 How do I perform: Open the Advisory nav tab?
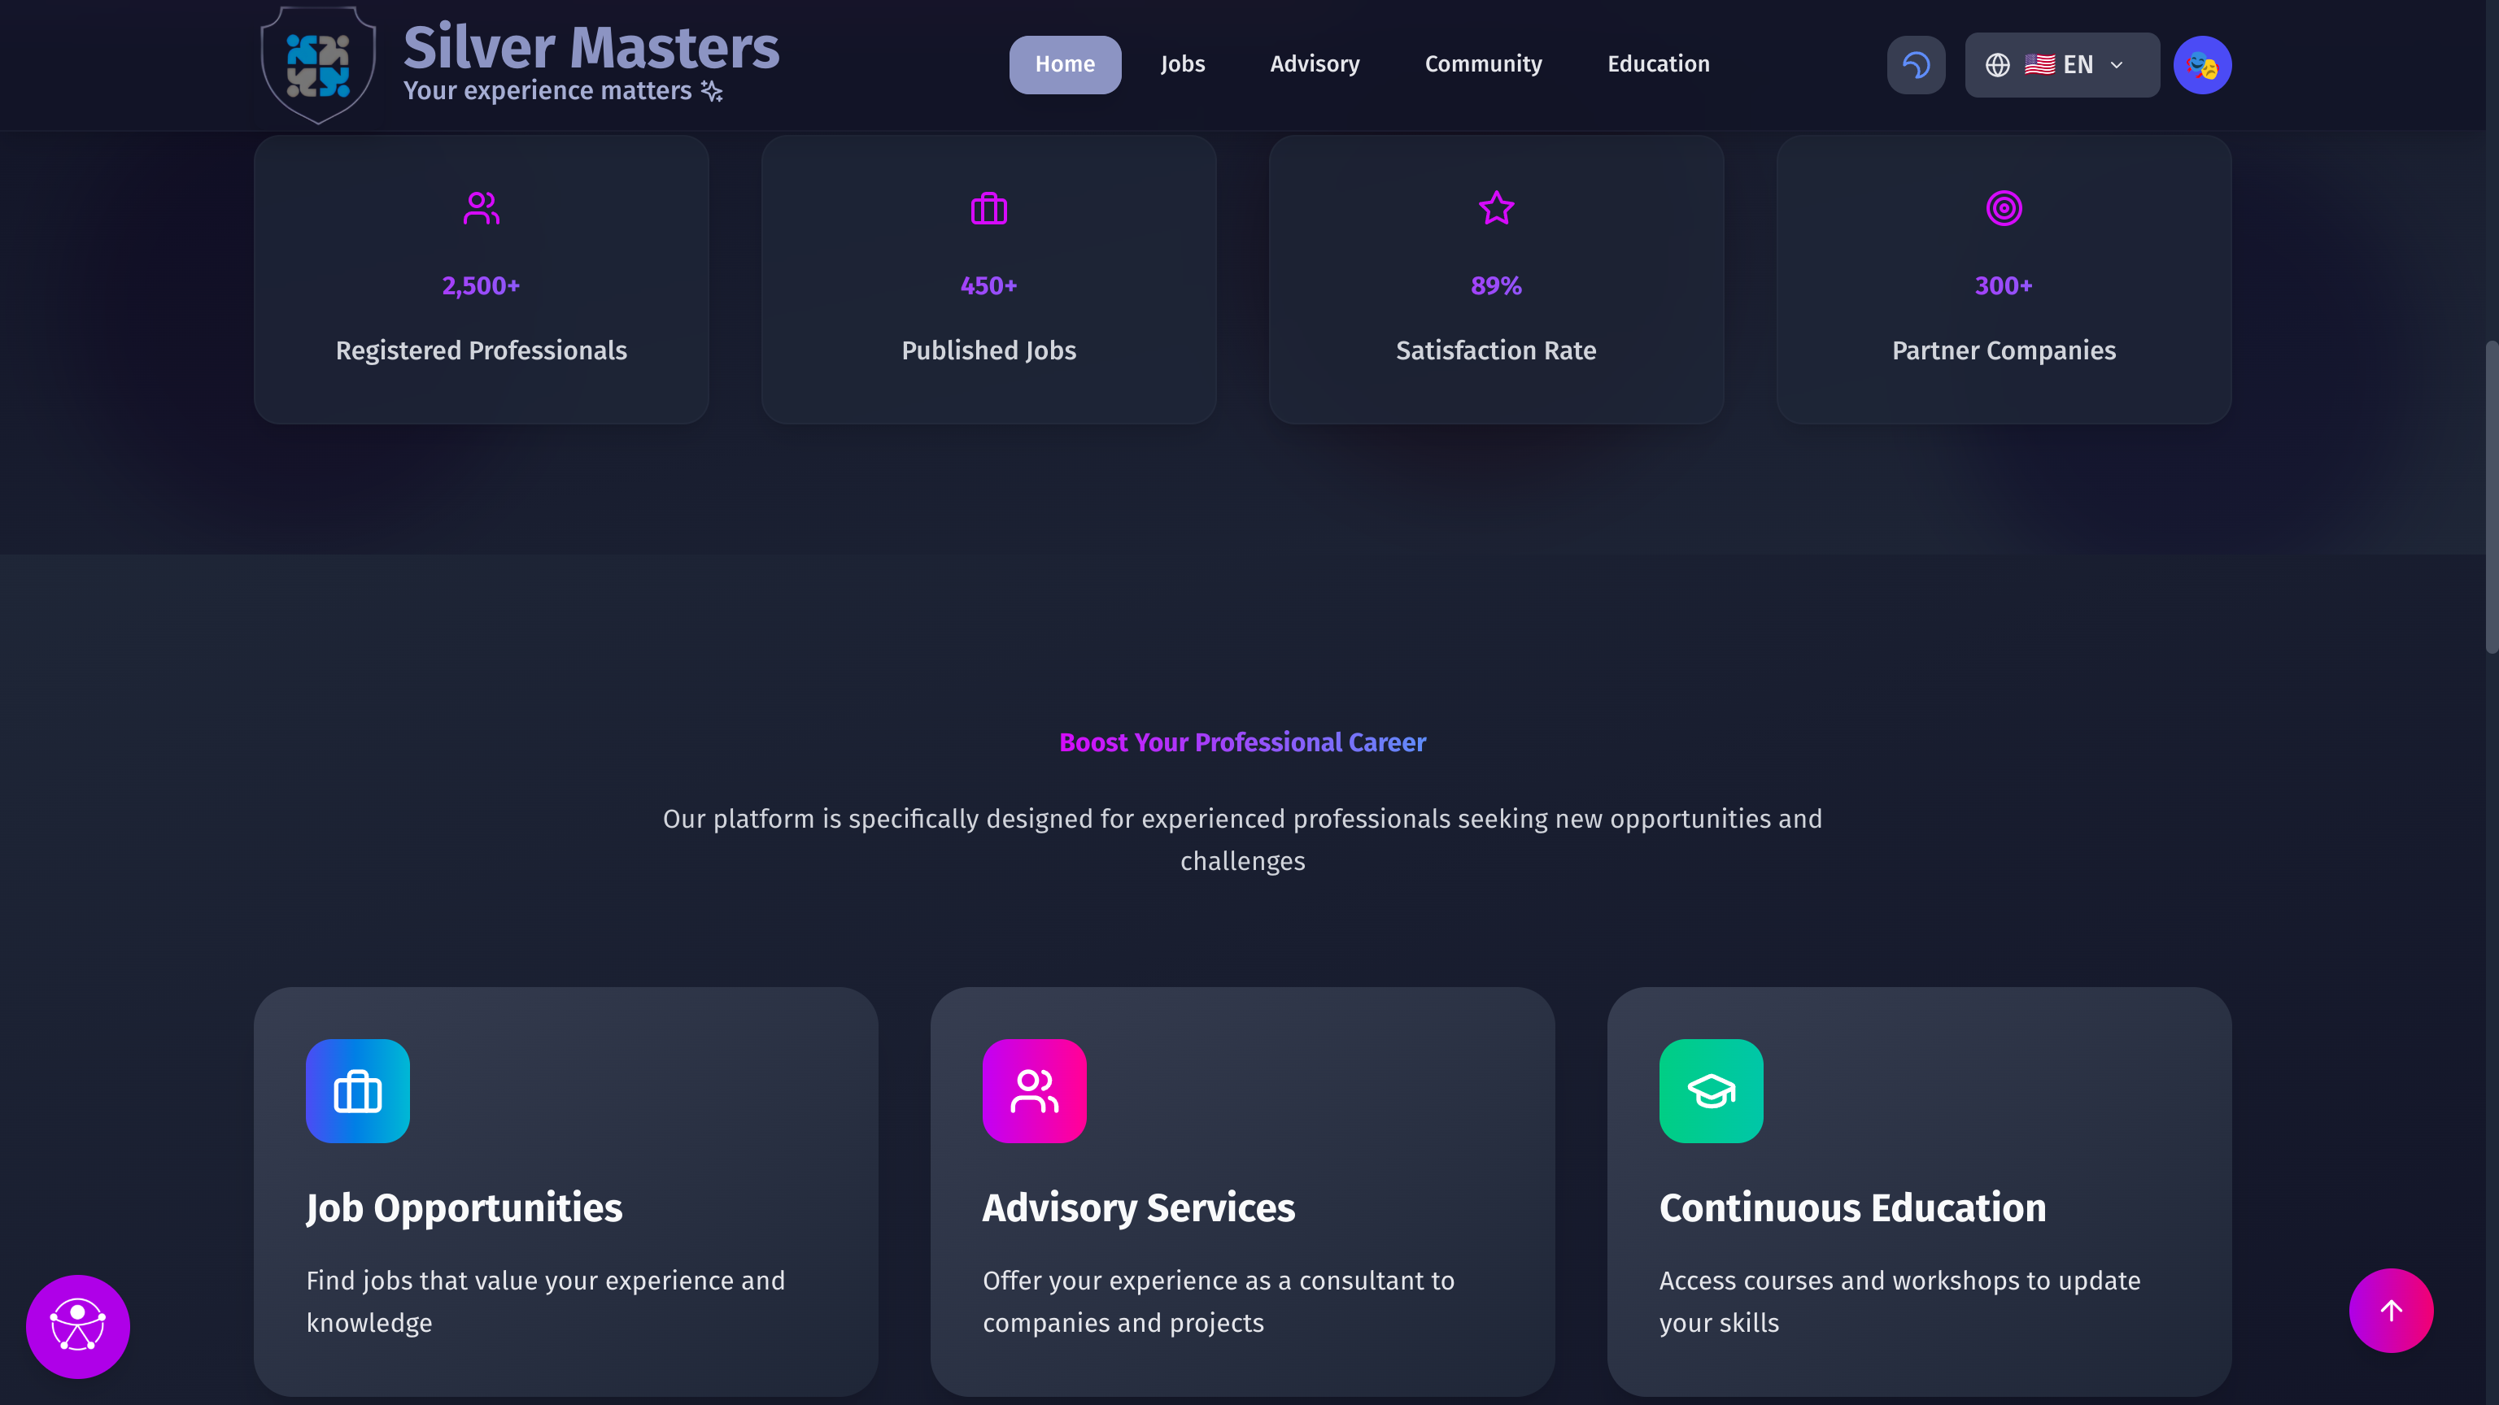[1315, 65]
